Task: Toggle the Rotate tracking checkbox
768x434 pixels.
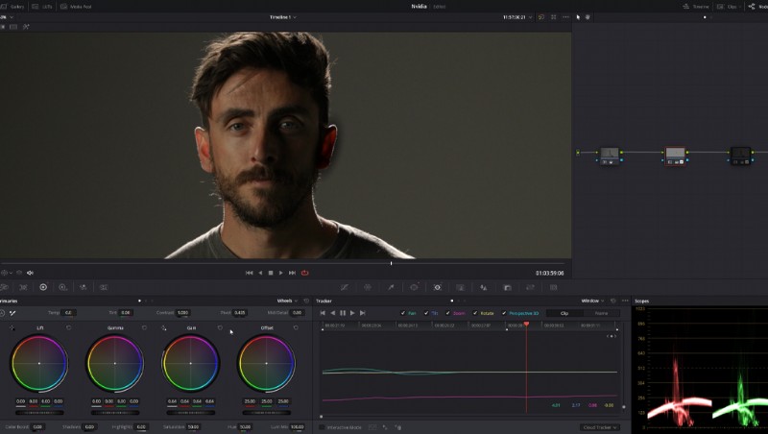Action: click(475, 313)
